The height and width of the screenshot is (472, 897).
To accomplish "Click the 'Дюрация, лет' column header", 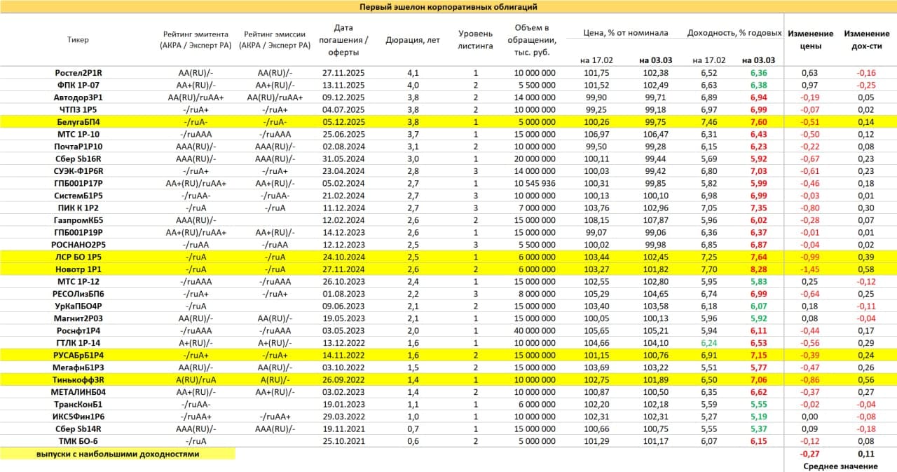I will click(x=413, y=40).
